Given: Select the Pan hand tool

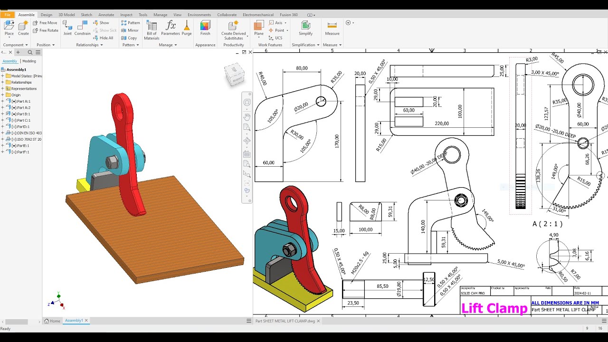Looking at the screenshot, I should pos(247,116).
